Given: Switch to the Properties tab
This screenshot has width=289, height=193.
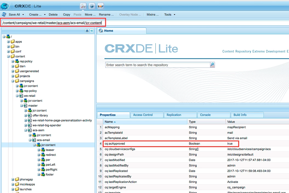Looking at the screenshot, I should coord(113,115).
